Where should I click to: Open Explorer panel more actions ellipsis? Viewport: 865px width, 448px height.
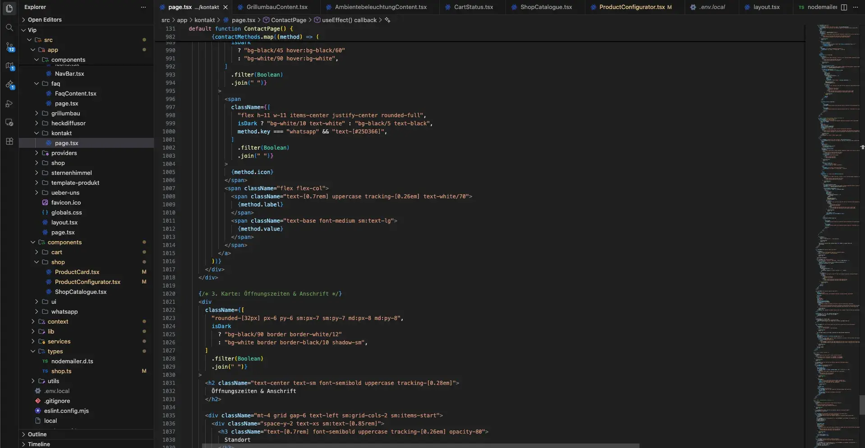click(x=143, y=7)
